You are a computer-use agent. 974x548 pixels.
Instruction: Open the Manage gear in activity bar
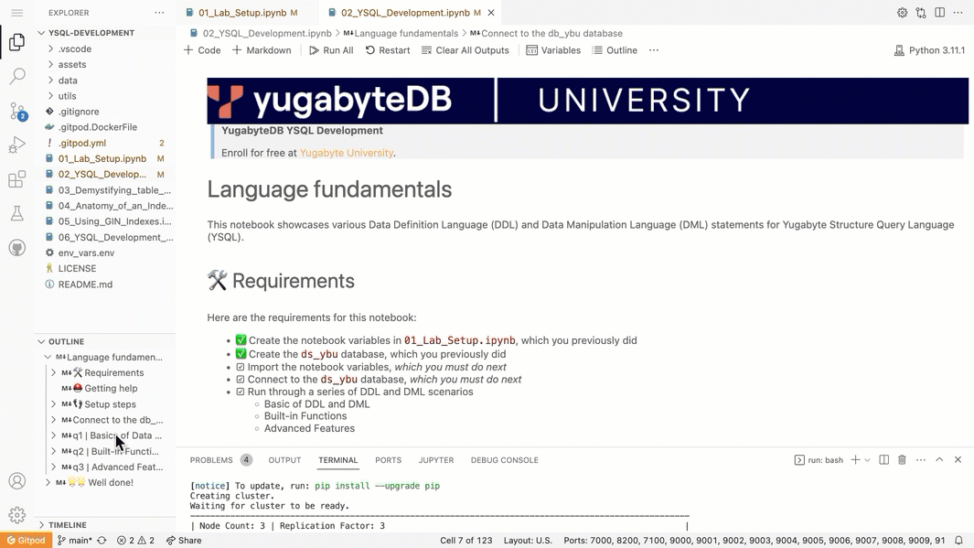click(x=16, y=514)
